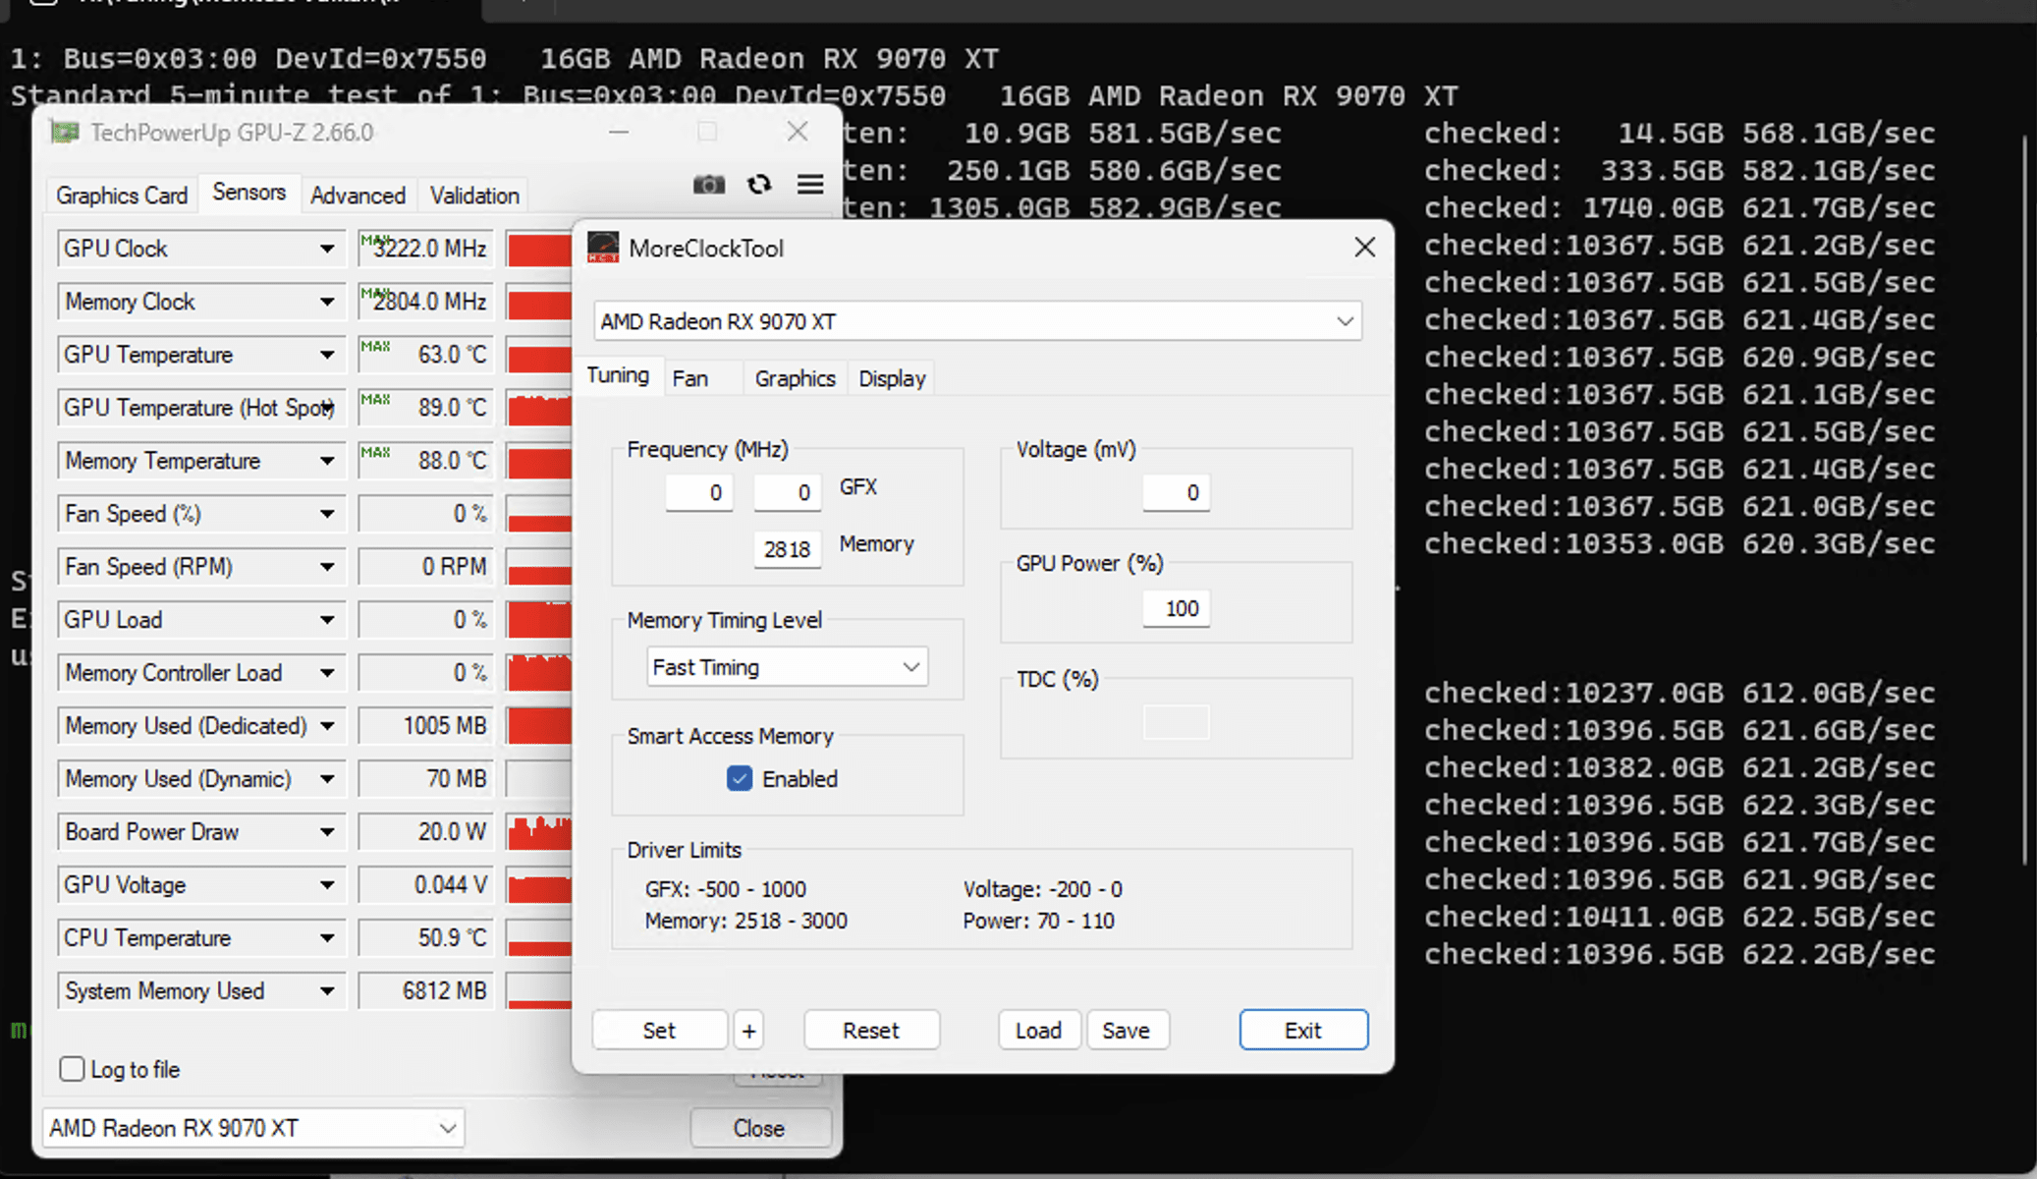Click the GPU-Z refresh icon
The image size is (2037, 1179).
tap(759, 185)
